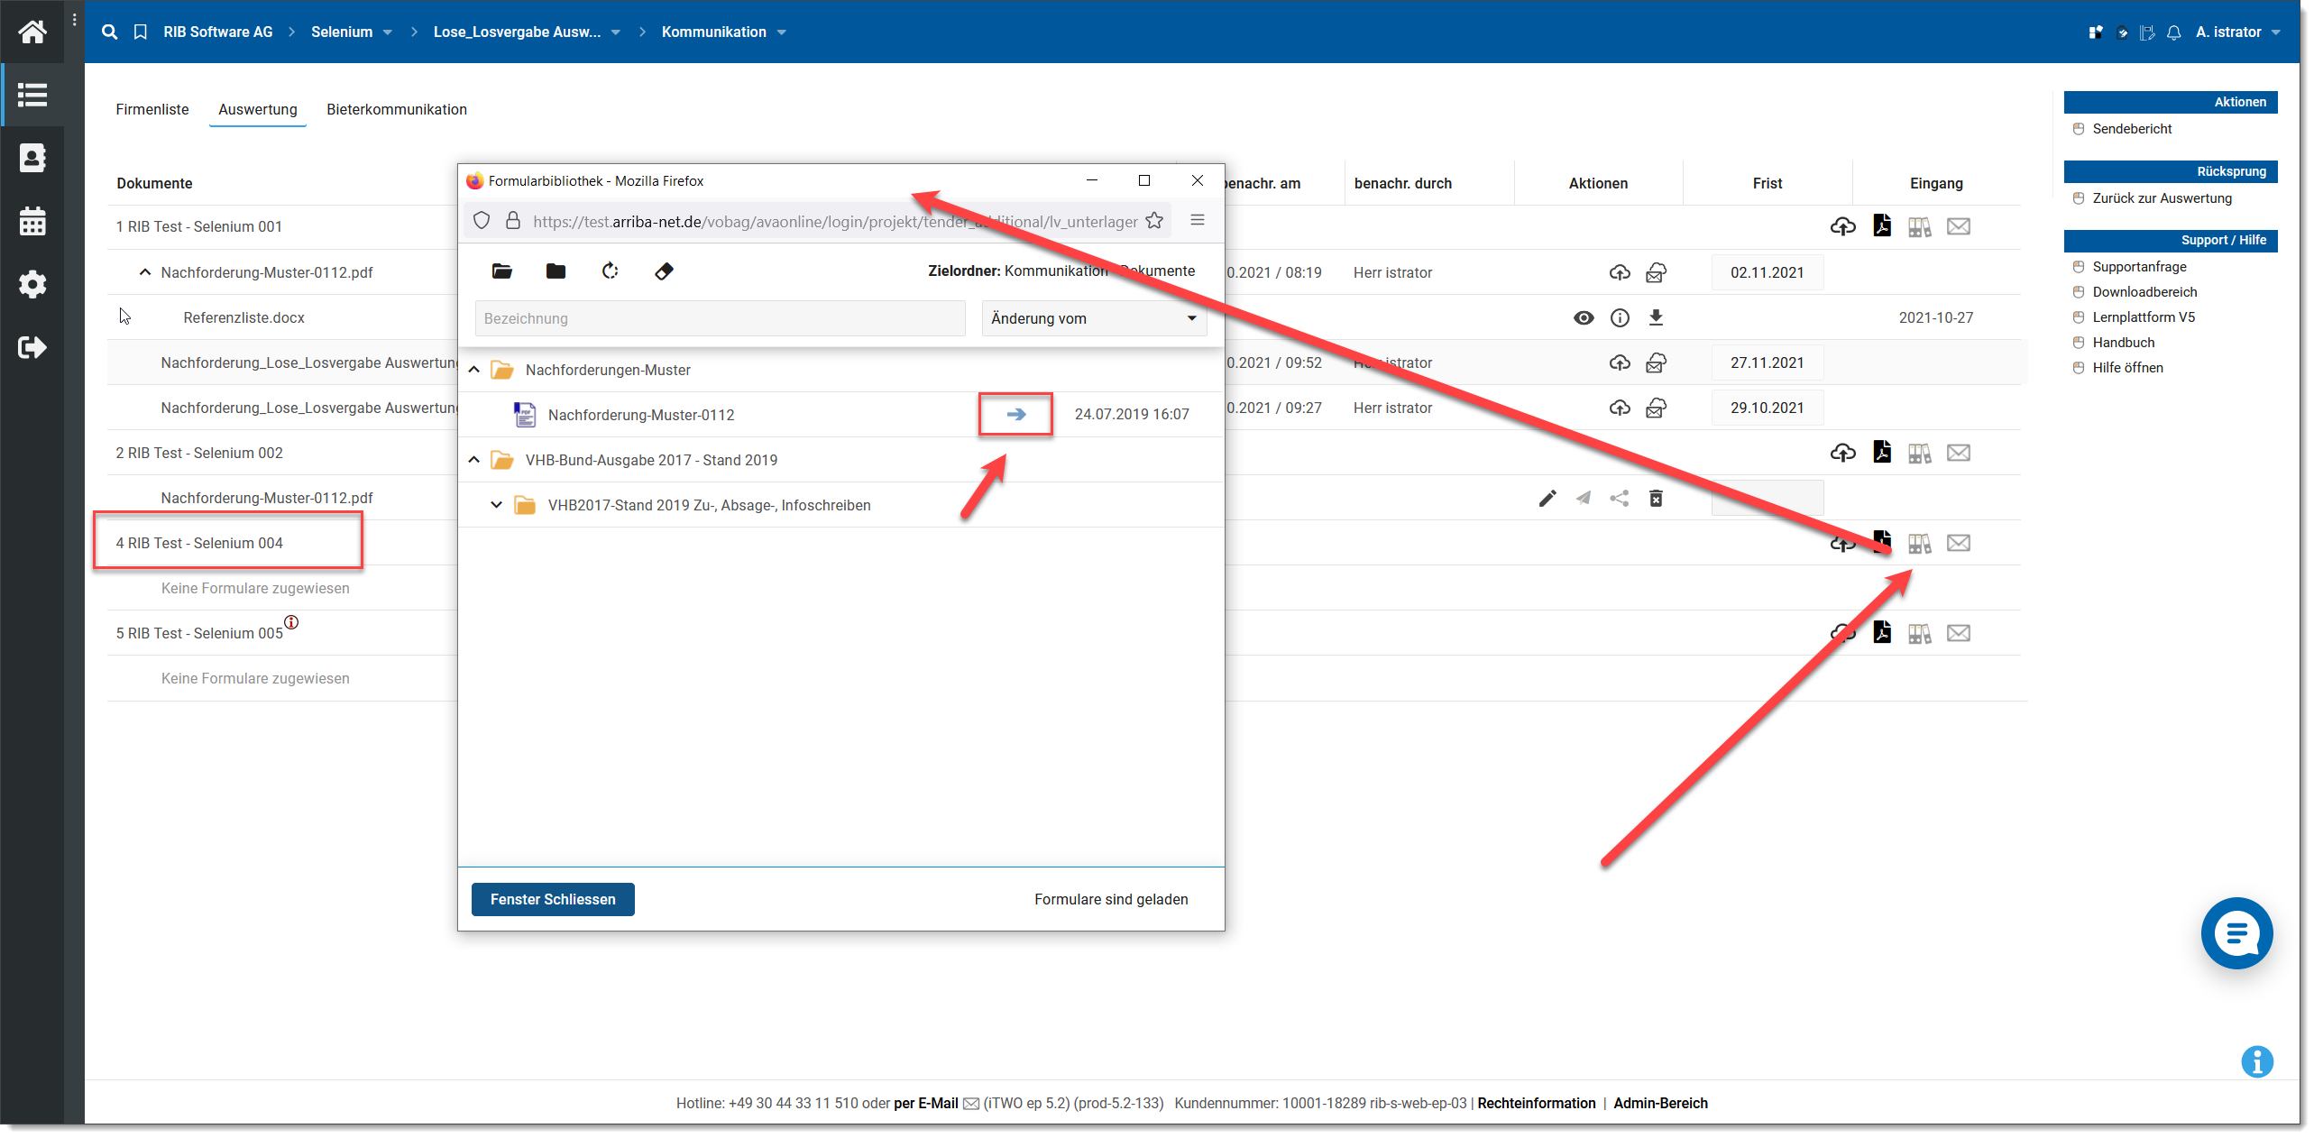Click the download icon for Referenzliste.docx

point(1656,317)
